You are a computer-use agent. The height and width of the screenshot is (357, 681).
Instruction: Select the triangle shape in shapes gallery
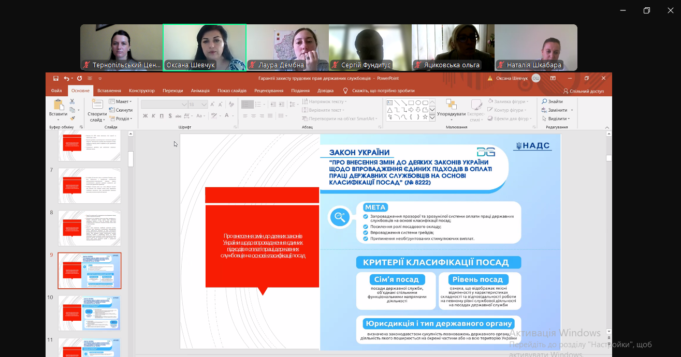click(x=389, y=110)
